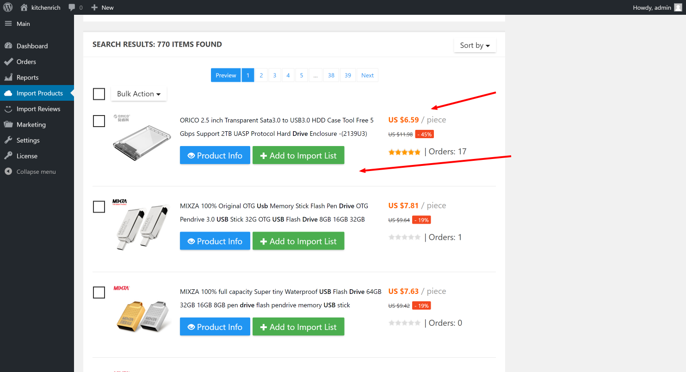The height and width of the screenshot is (372, 686).
Task: Go to page 3 of results
Action: (x=274, y=75)
